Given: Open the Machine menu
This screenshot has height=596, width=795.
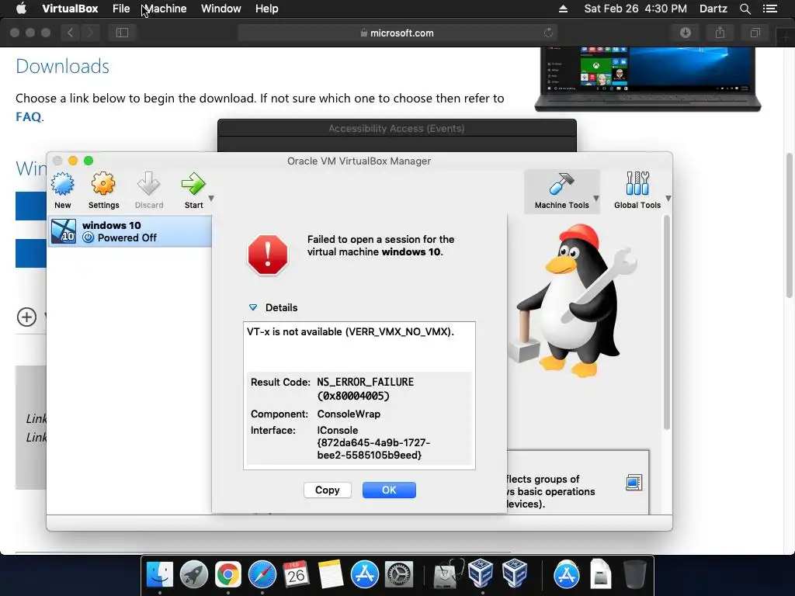Looking at the screenshot, I should pyautogui.click(x=165, y=9).
